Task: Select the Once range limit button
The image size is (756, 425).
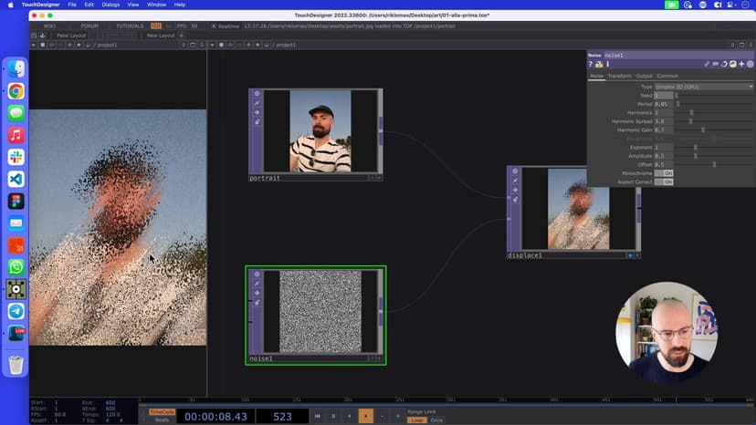Action: [437, 420]
